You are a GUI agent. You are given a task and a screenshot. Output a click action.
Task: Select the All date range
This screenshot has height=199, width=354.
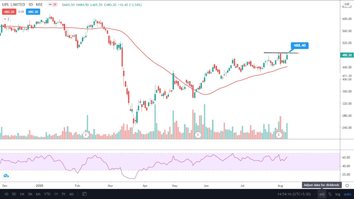pos(71,194)
